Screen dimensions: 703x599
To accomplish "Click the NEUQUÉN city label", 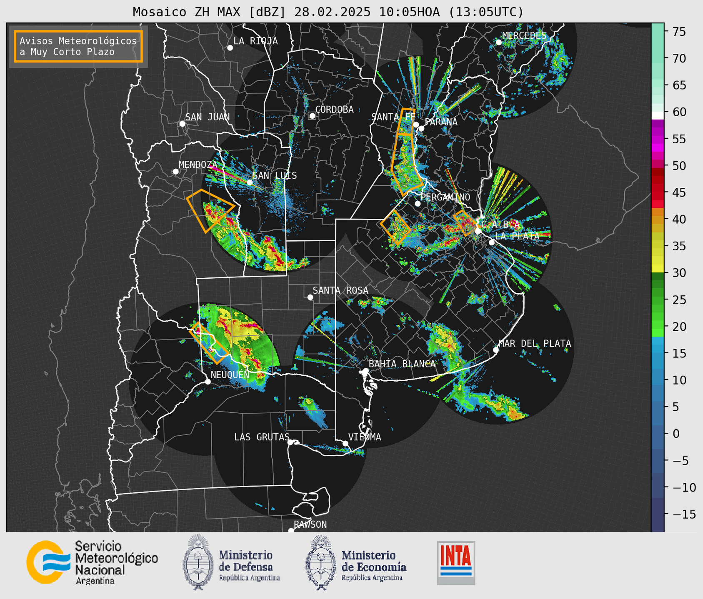I will click(230, 374).
